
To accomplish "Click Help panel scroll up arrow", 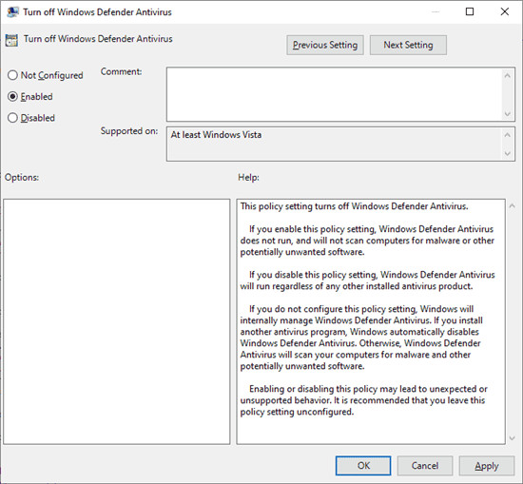I will tap(513, 206).
